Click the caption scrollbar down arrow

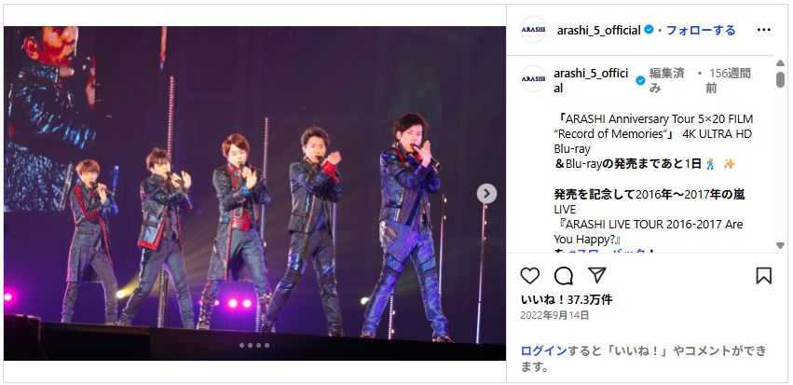tap(780, 245)
